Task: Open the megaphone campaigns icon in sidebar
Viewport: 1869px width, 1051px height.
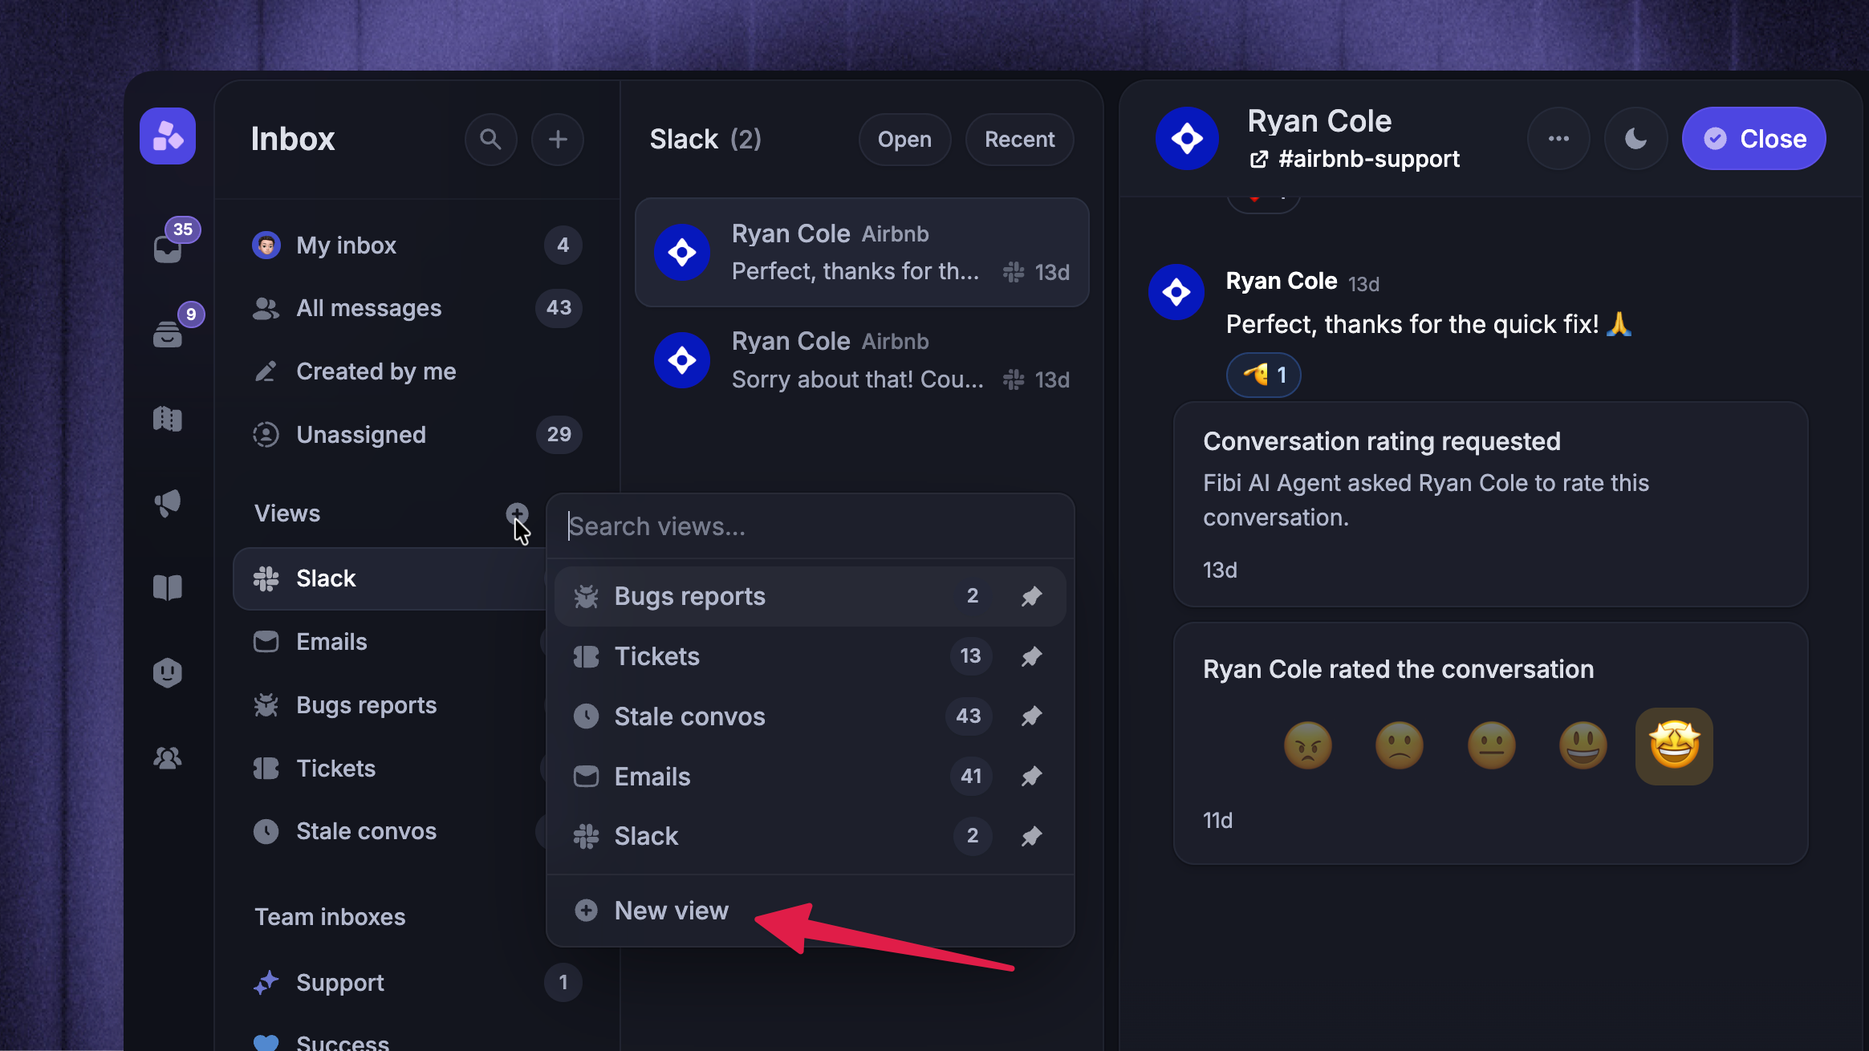Action: [x=168, y=503]
